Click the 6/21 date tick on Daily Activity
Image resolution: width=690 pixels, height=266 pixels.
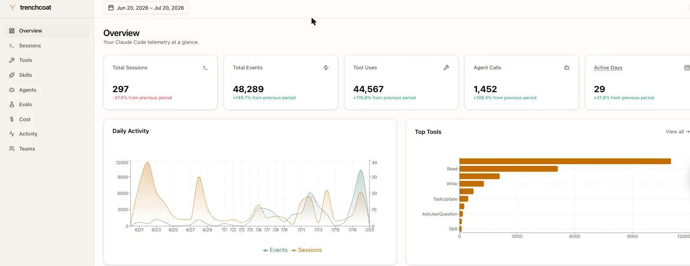[139, 230]
